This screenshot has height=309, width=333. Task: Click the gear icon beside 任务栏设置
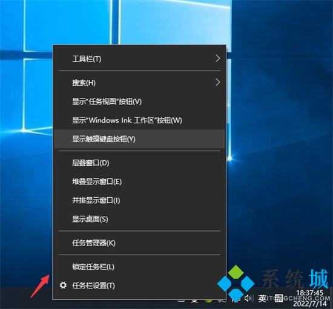[63, 285]
